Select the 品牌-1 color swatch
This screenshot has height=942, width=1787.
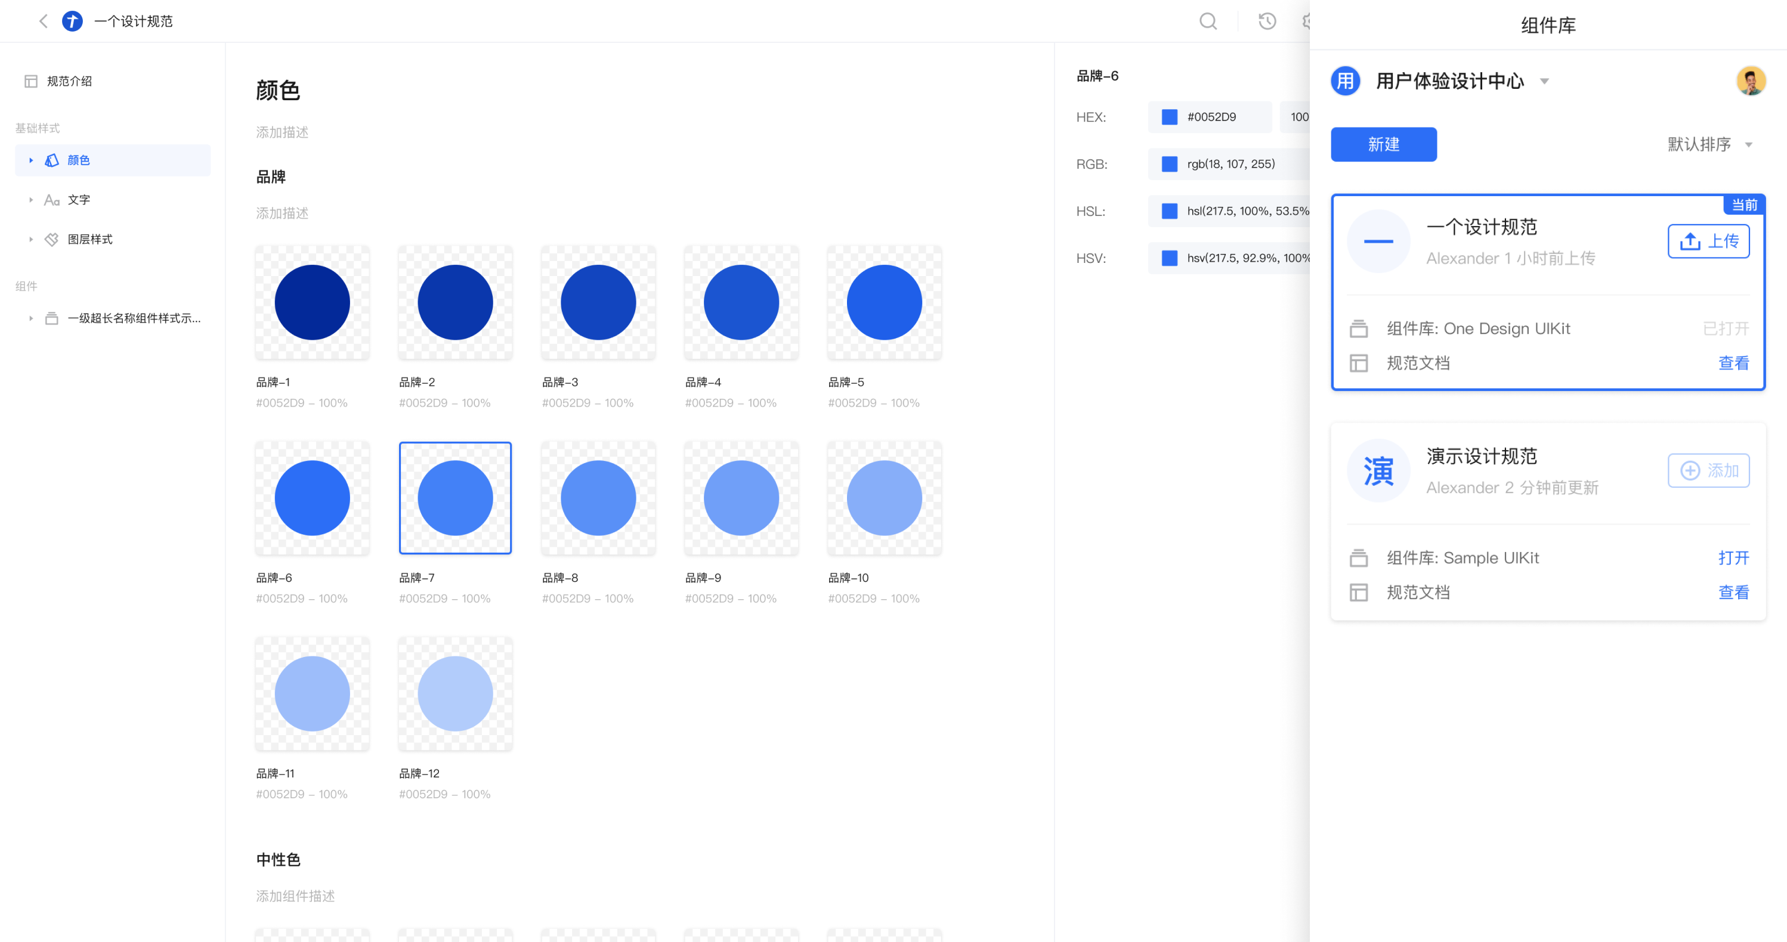[x=312, y=302]
